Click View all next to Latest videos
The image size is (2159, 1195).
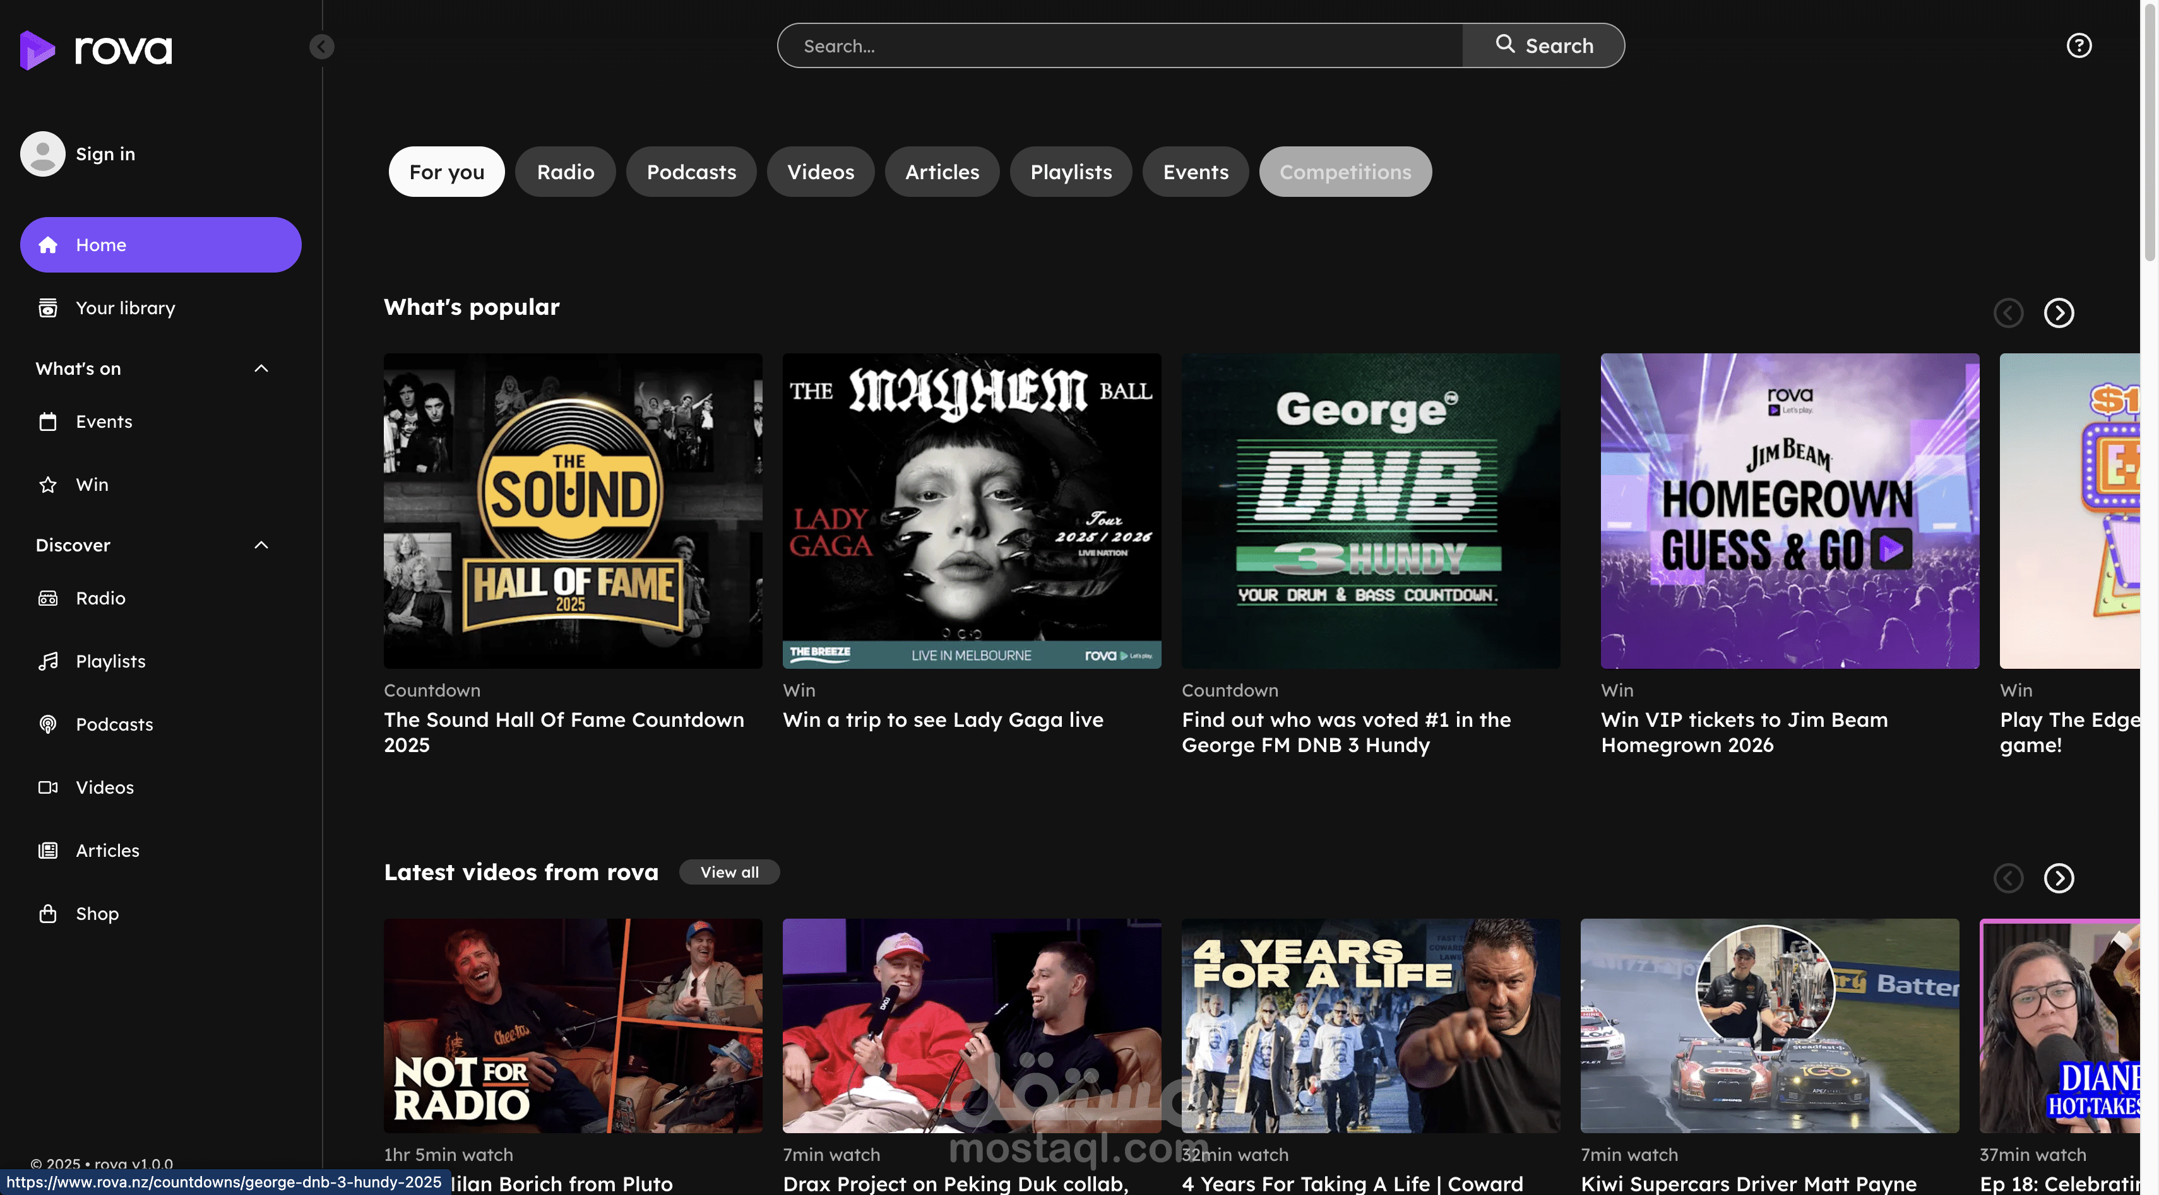pos(729,872)
